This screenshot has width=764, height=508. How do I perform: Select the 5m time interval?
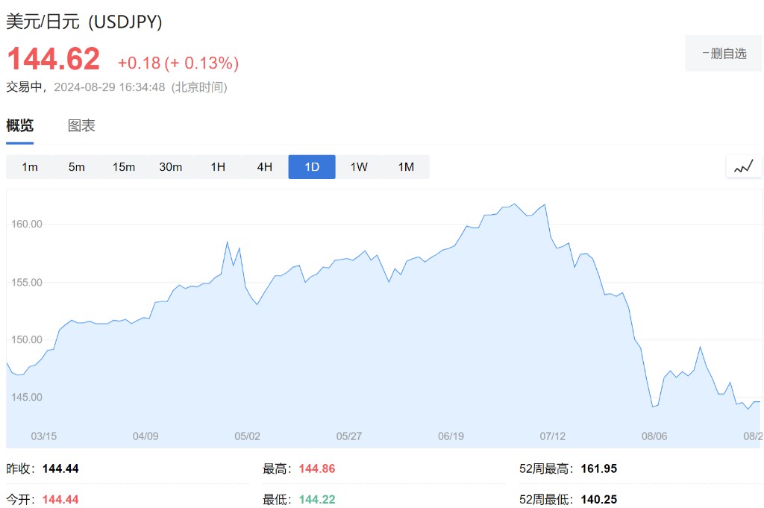pyautogui.click(x=77, y=167)
